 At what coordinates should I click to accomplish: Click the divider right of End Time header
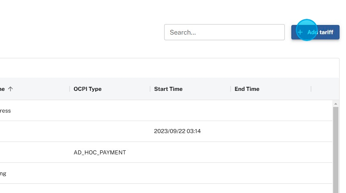coord(311,89)
